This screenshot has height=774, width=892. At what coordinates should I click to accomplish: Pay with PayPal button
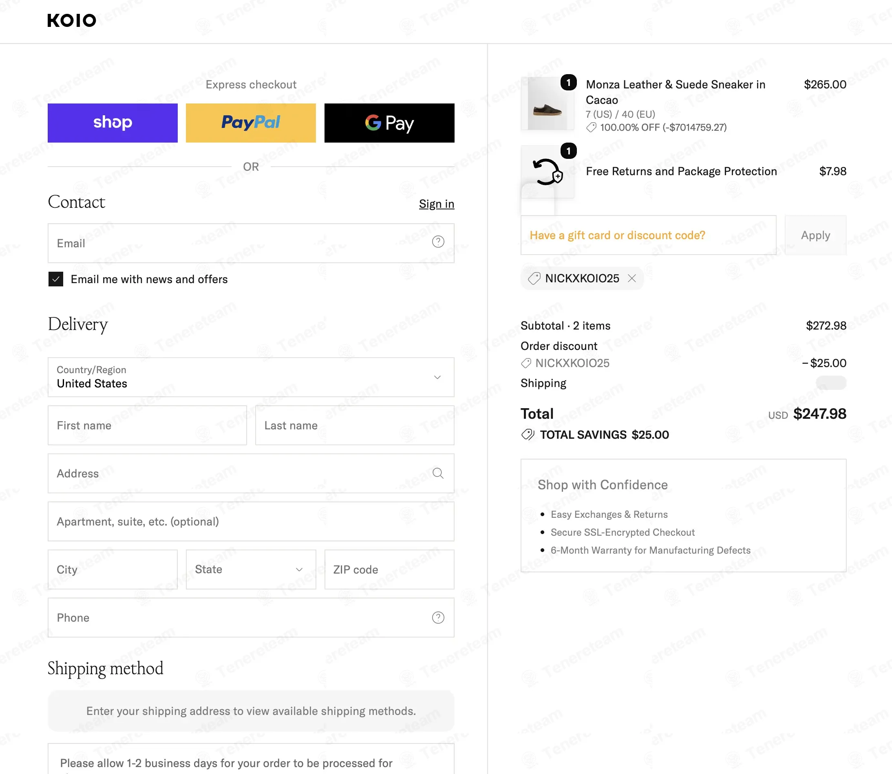click(251, 123)
